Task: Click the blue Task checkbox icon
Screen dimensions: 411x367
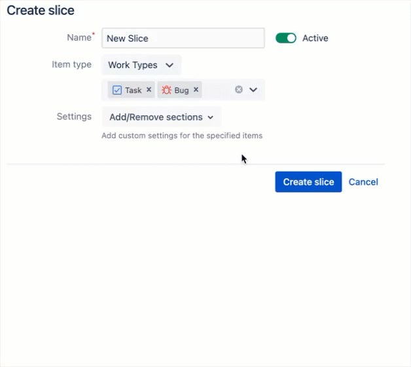Action: click(117, 90)
